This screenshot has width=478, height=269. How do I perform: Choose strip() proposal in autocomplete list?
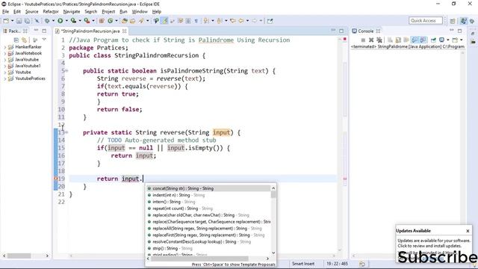(208, 249)
